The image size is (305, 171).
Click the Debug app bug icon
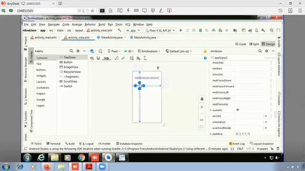tap(200, 30)
